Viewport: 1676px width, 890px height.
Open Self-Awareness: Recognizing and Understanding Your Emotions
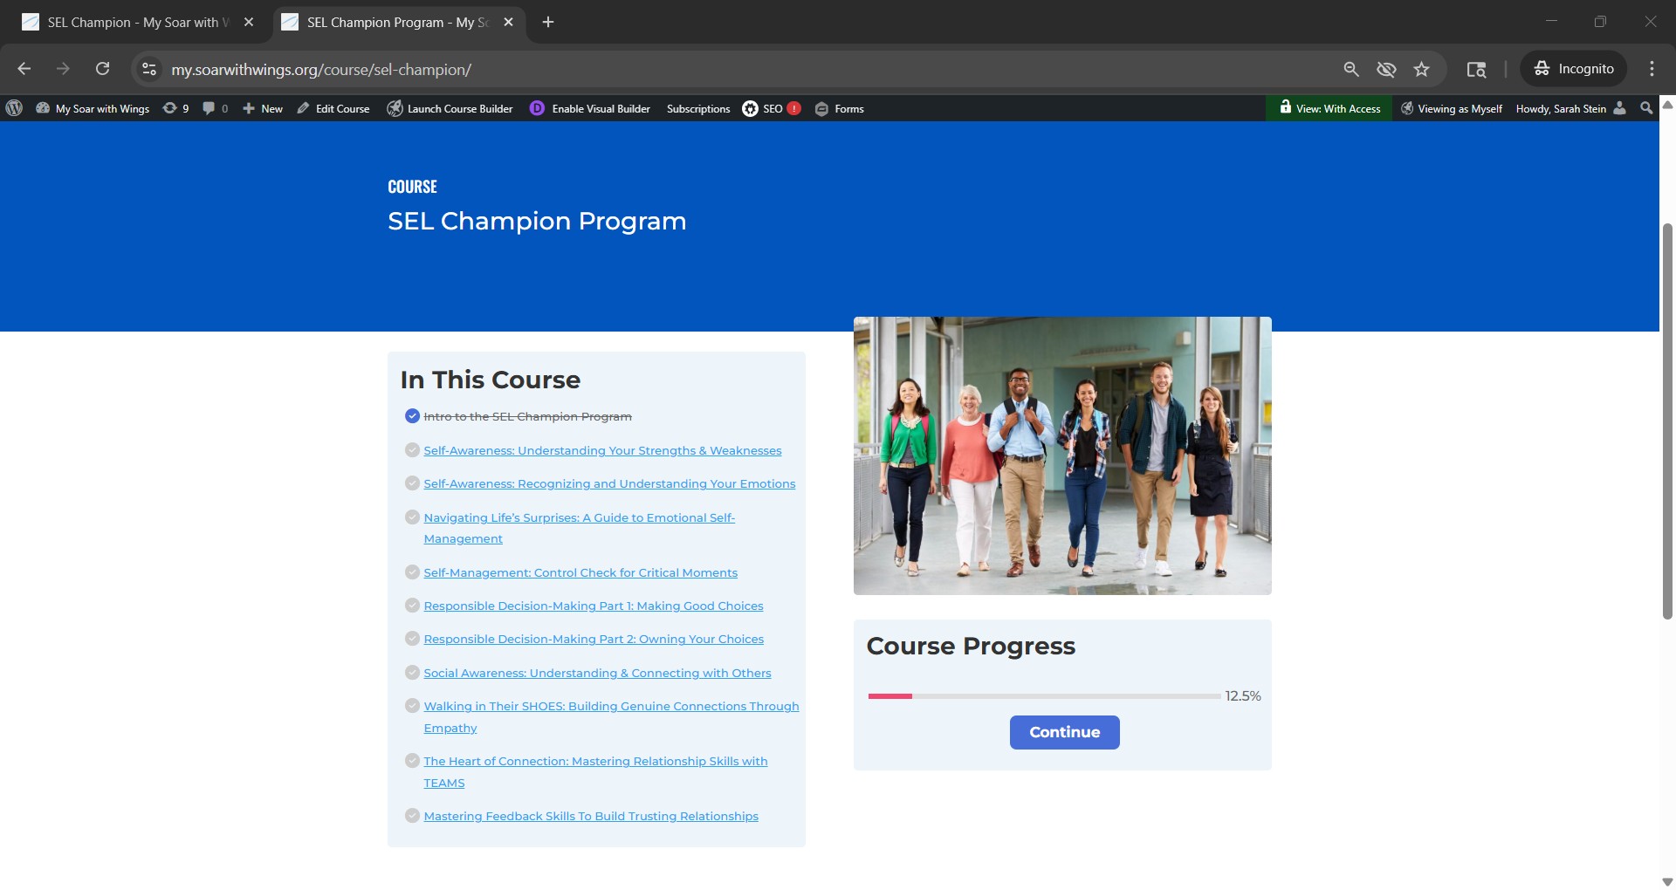pos(609,483)
